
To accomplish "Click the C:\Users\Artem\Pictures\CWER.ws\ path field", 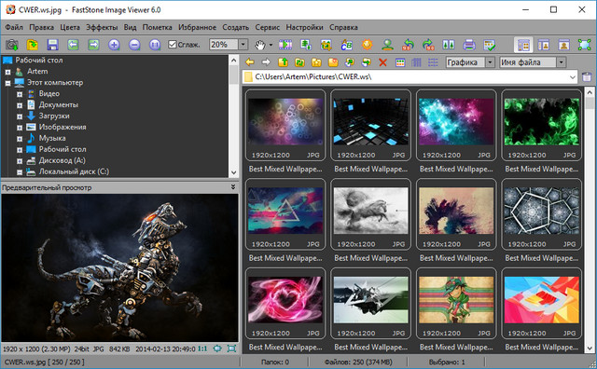I will click(410, 77).
